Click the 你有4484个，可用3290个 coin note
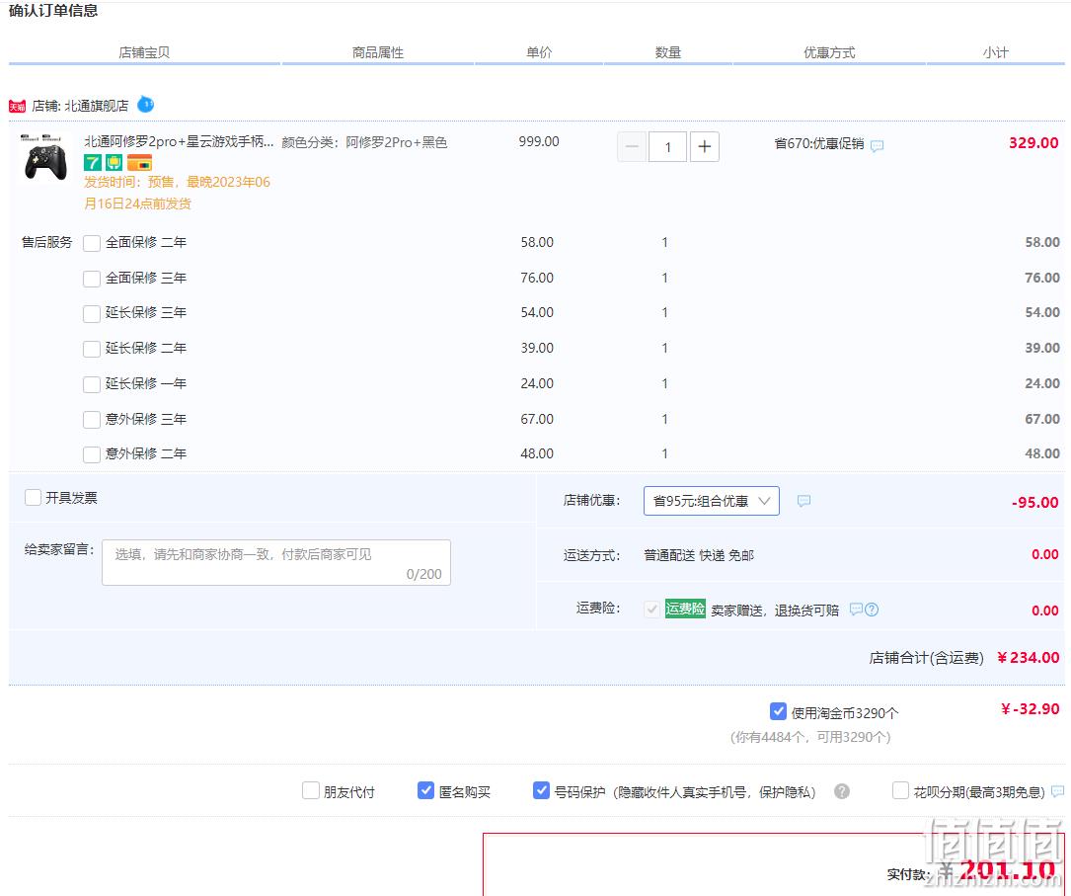This screenshot has height=896, width=1071. pyautogui.click(x=810, y=737)
